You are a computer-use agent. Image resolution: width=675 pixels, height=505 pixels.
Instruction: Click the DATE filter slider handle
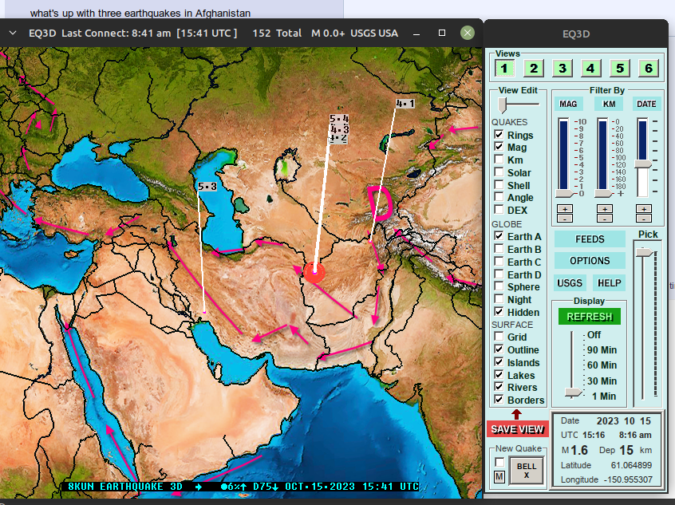(x=643, y=164)
